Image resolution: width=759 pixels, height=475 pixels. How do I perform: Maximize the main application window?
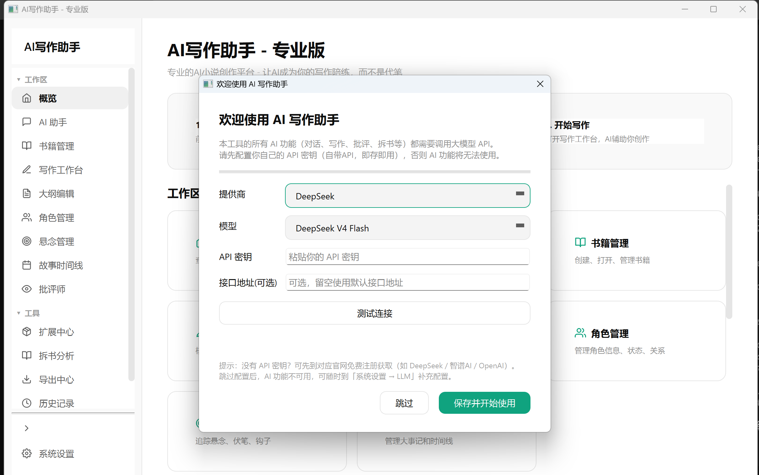point(713,9)
